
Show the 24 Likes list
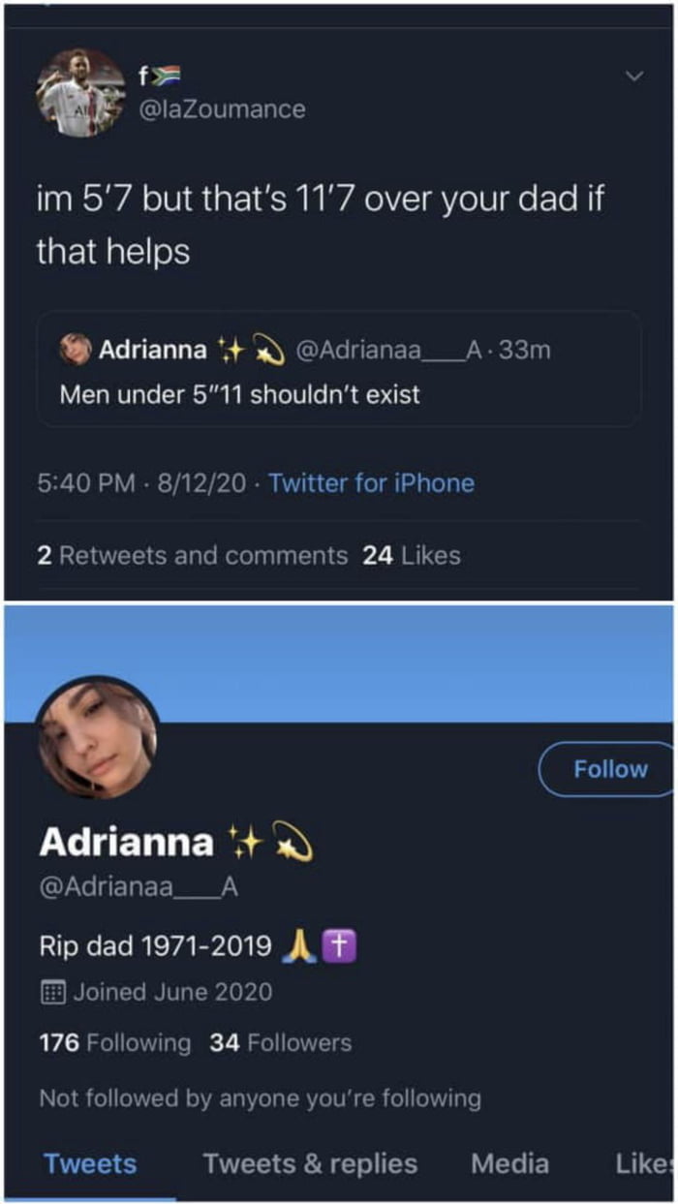411,556
